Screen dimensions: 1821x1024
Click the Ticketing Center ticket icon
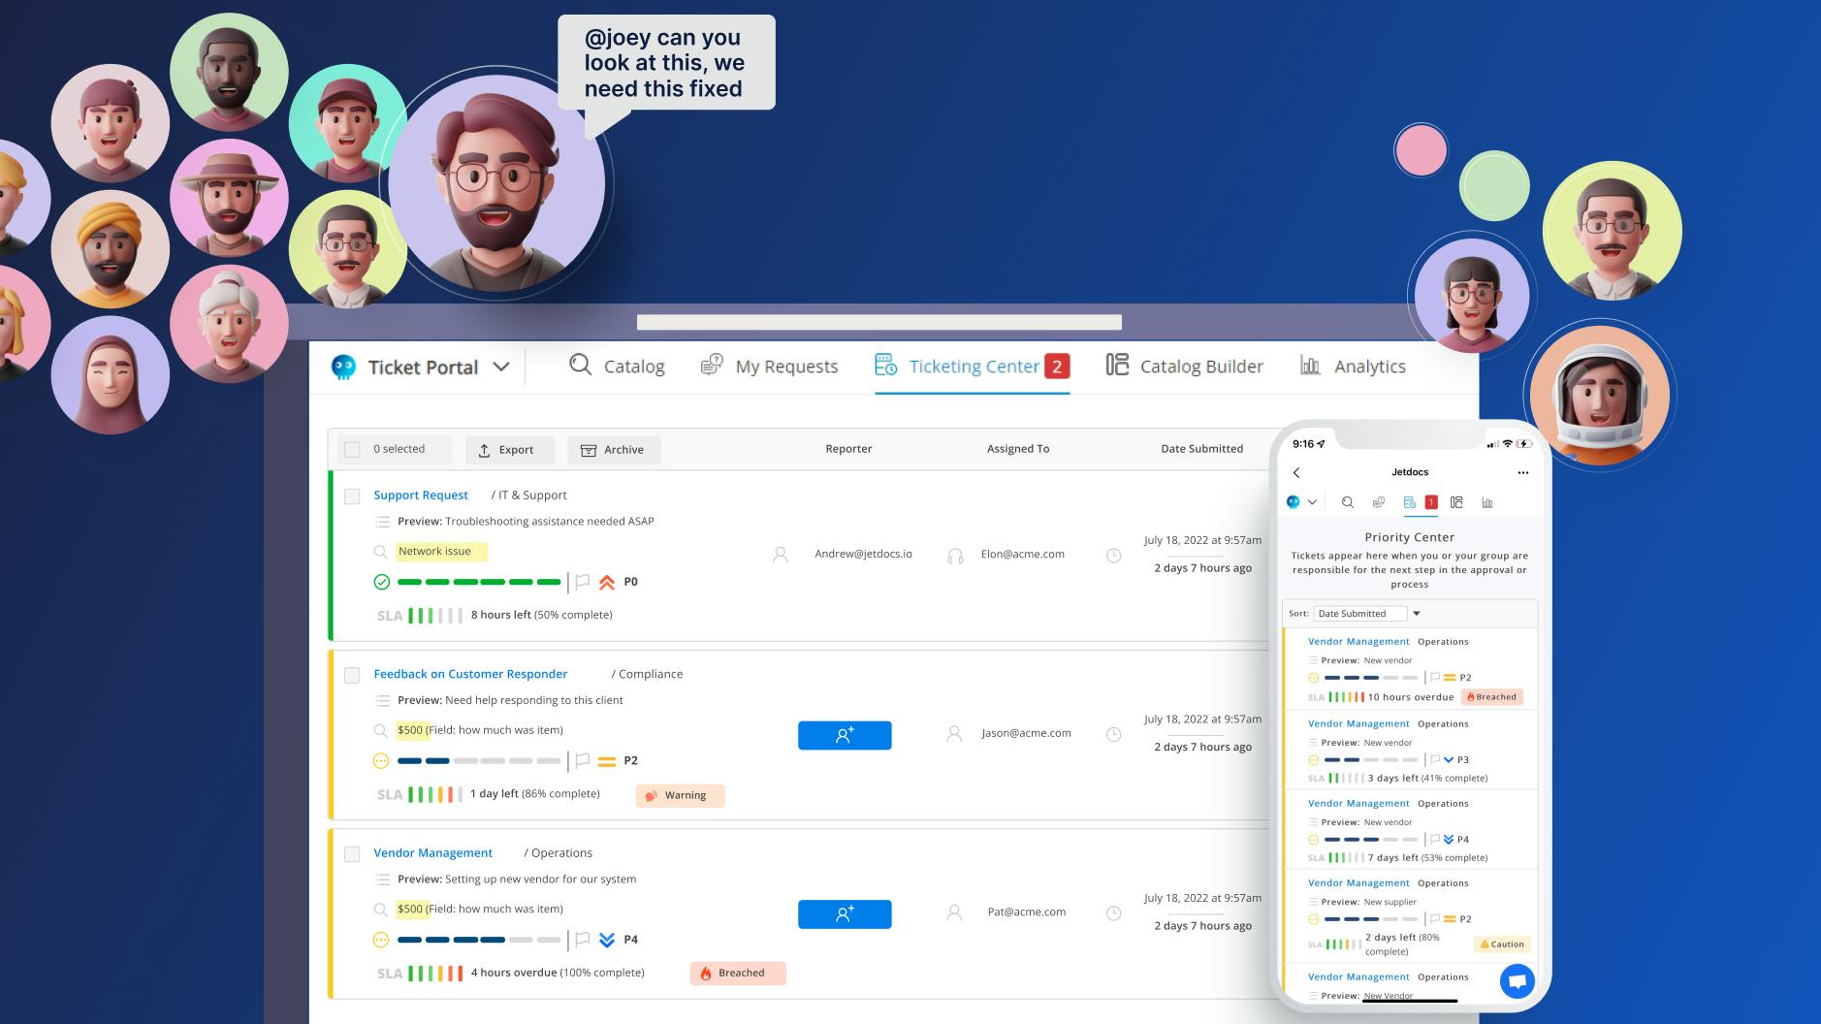[885, 366]
